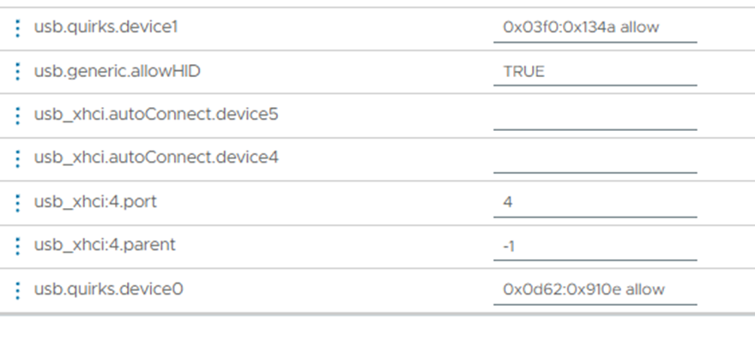Select the usb.quirks.device1 parameter name
This screenshot has width=755, height=339.
click(x=106, y=27)
